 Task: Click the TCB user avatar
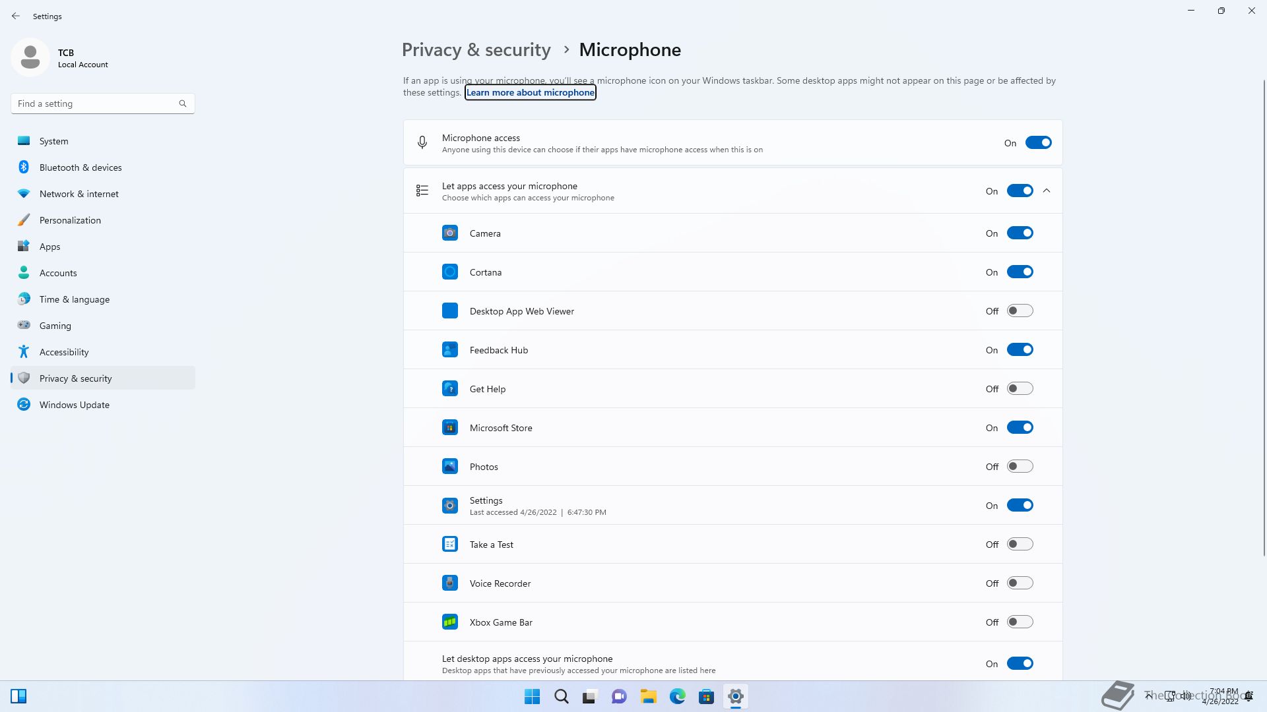[x=30, y=57]
